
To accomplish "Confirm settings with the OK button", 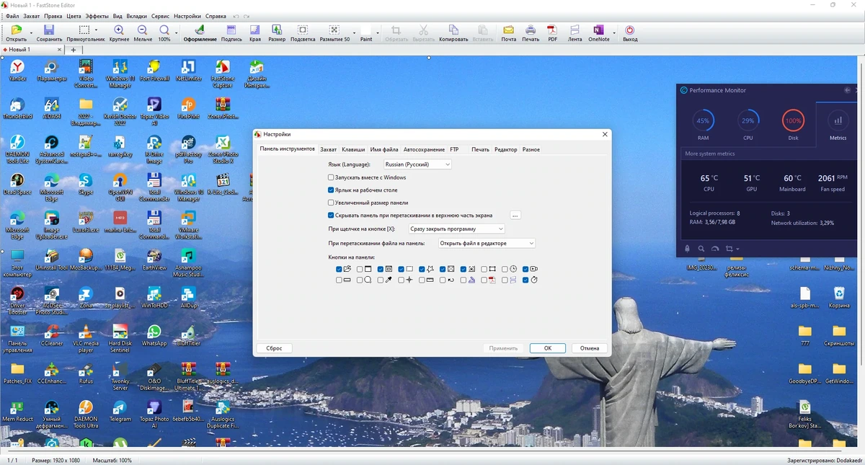I will tap(548, 348).
